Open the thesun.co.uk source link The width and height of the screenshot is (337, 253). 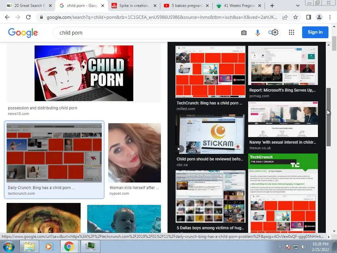tap(260, 148)
